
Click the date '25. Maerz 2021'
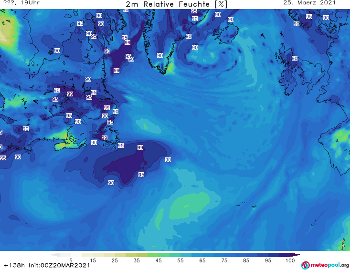[309, 3]
